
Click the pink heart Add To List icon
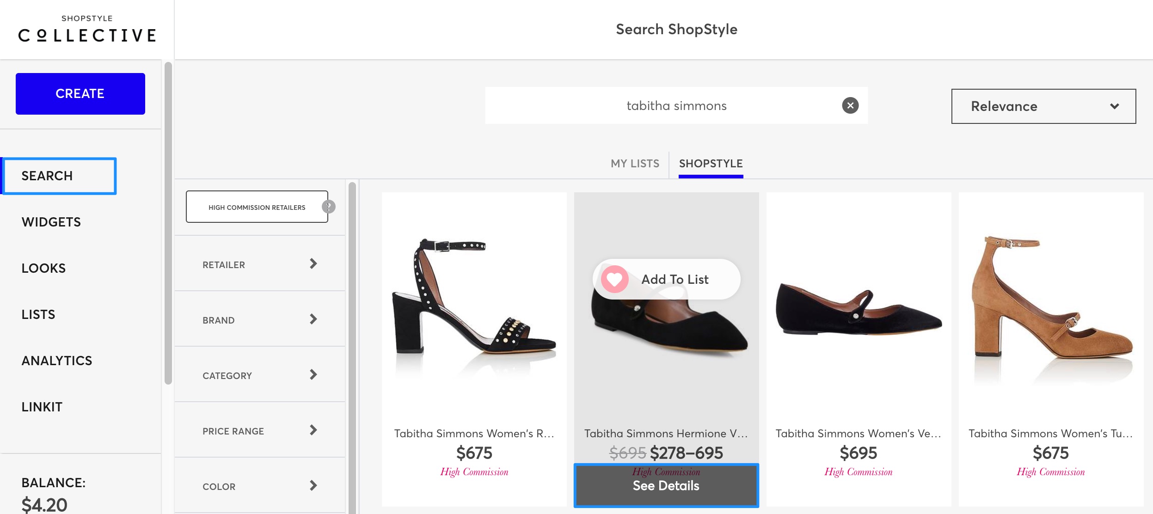[x=614, y=279]
